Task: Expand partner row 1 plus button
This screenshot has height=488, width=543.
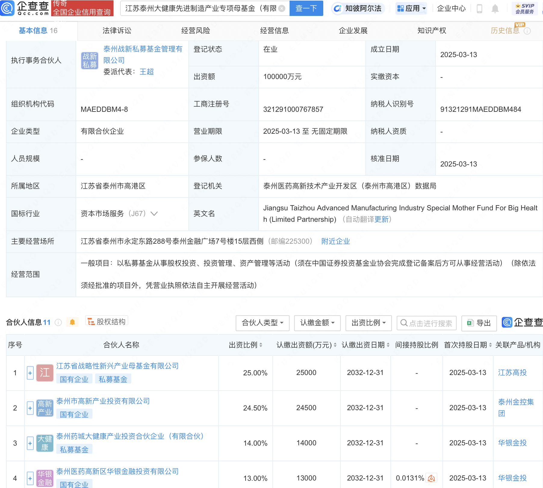Action: tap(30, 373)
